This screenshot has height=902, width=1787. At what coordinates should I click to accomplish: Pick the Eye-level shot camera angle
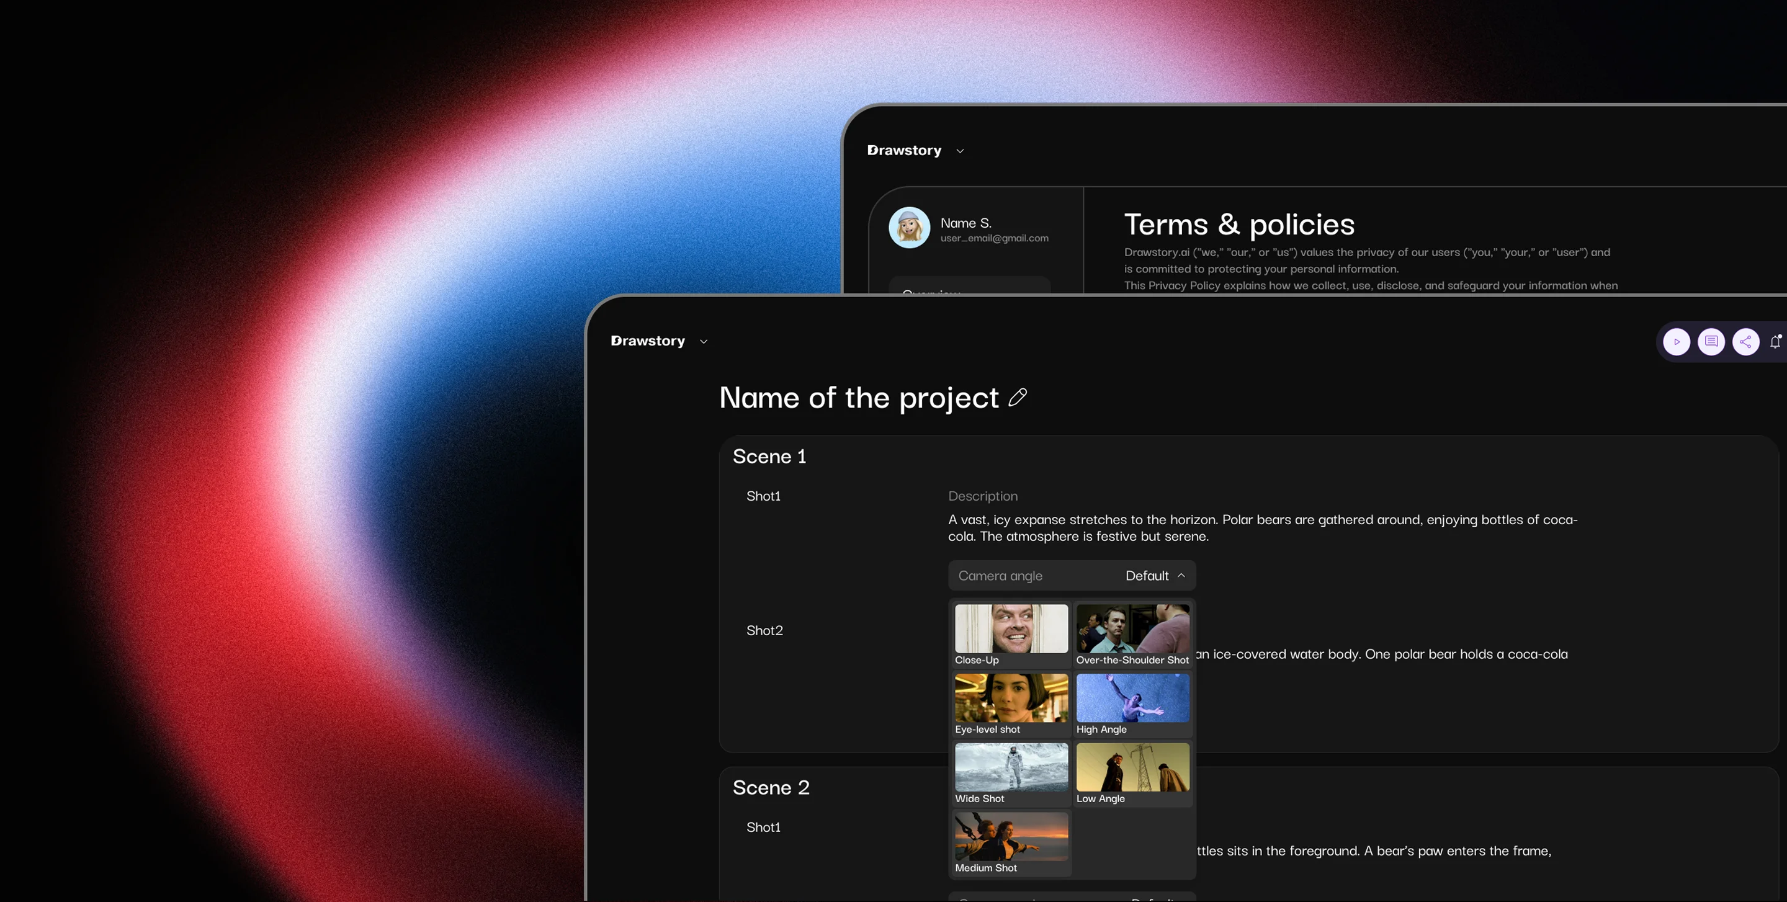coord(1011,704)
